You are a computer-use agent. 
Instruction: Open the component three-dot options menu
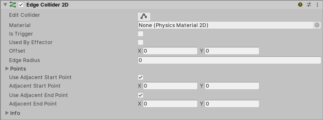pos(317,5)
